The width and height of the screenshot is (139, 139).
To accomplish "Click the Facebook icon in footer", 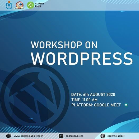I will coord(61,136).
